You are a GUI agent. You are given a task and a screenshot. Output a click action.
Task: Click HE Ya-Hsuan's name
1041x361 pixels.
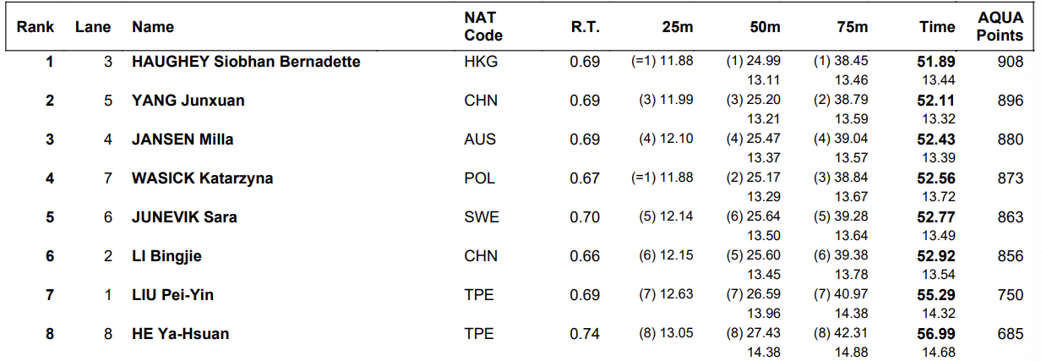click(x=180, y=334)
